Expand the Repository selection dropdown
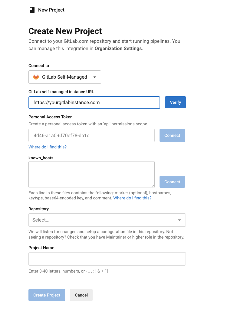This screenshot has width=234, height=329. 107,220
